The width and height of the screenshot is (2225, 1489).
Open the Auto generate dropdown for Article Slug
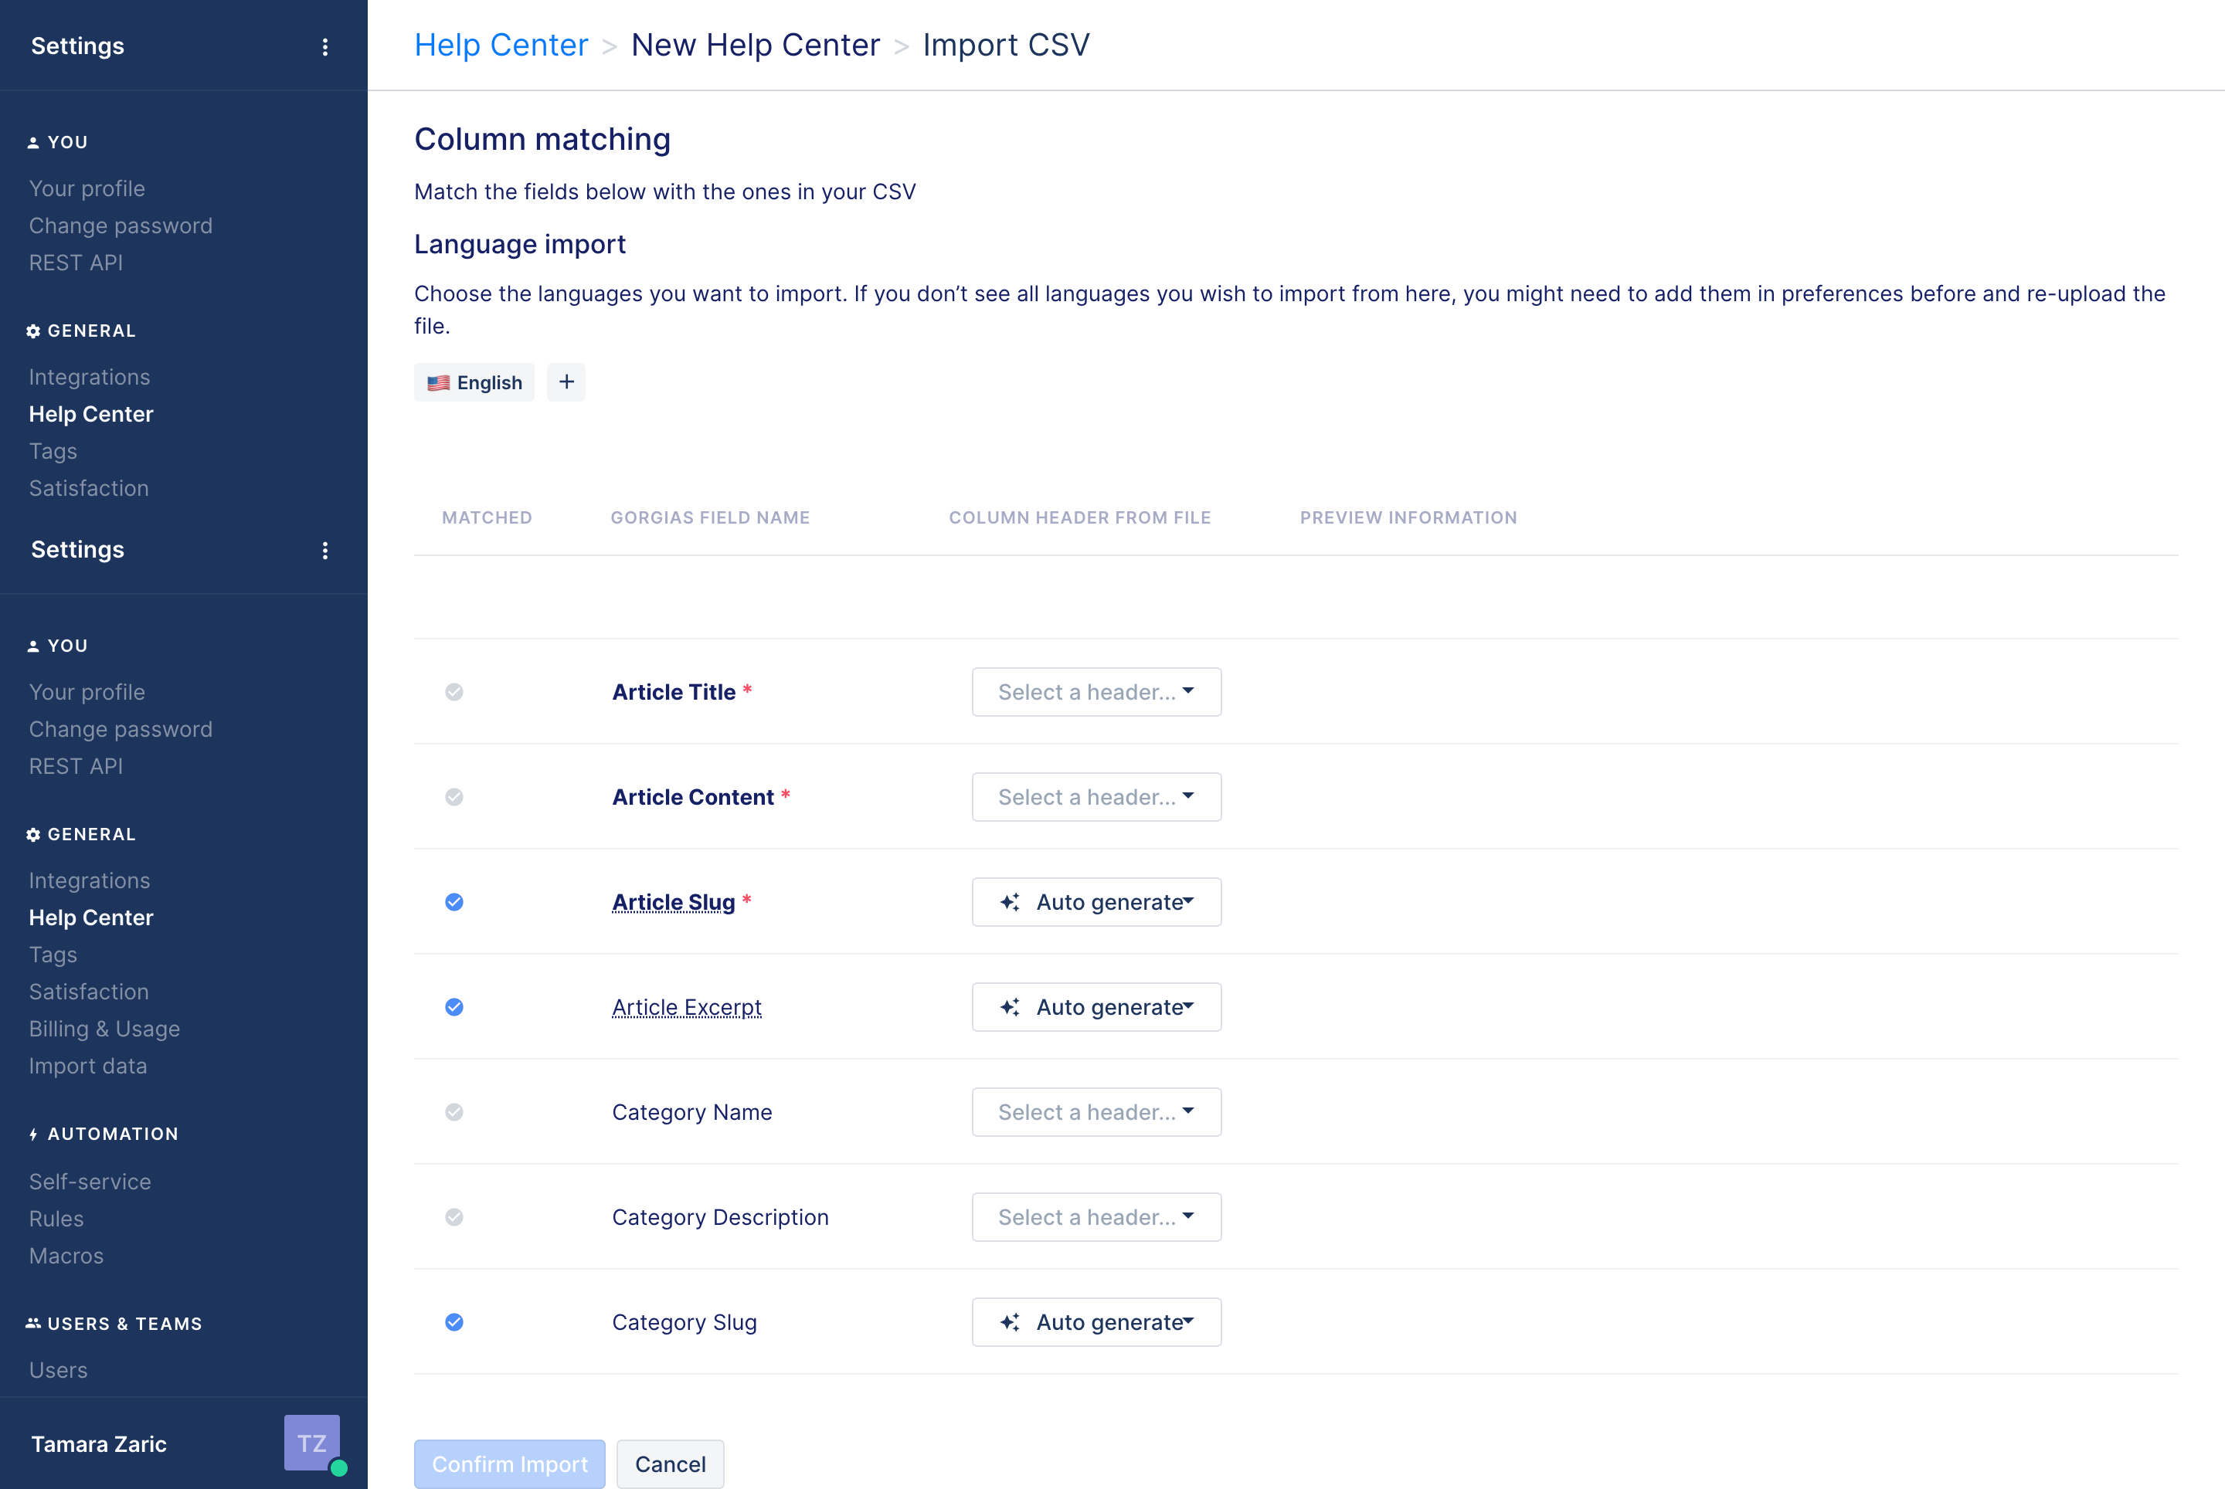coord(1096,902)
